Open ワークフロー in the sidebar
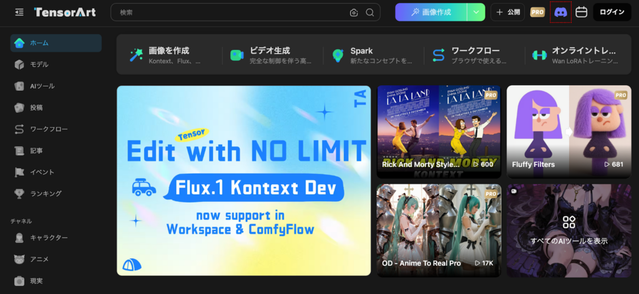 click(56, 130)
